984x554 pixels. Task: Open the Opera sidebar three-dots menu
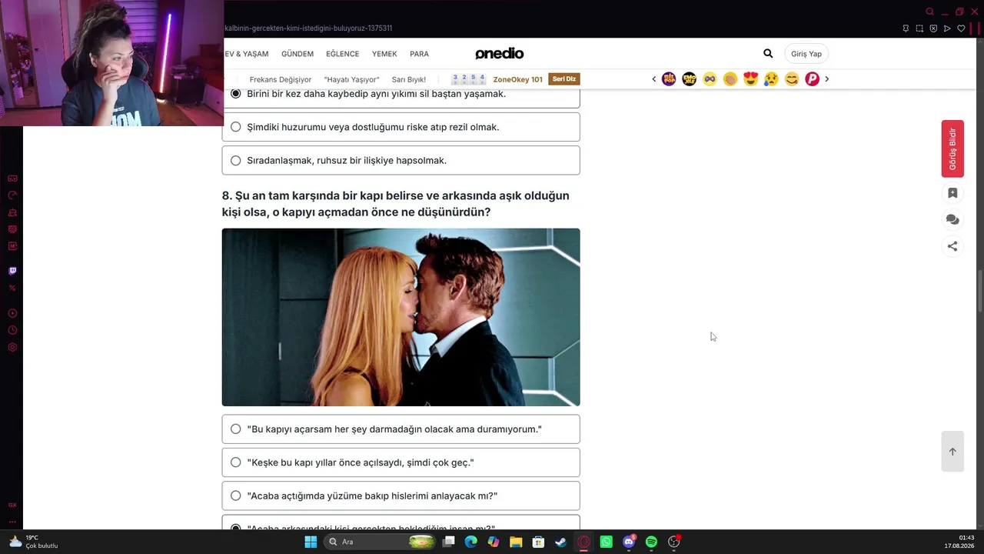[12, 521]
